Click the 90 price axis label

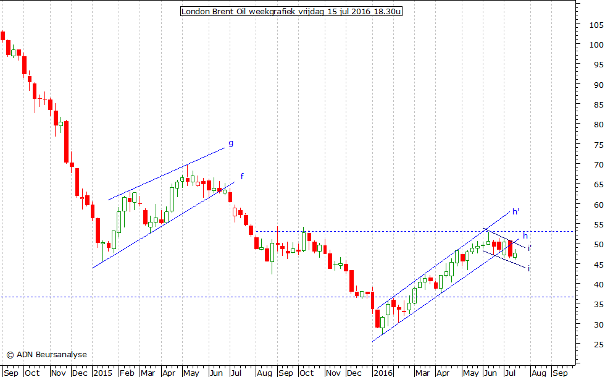(598, 85)
